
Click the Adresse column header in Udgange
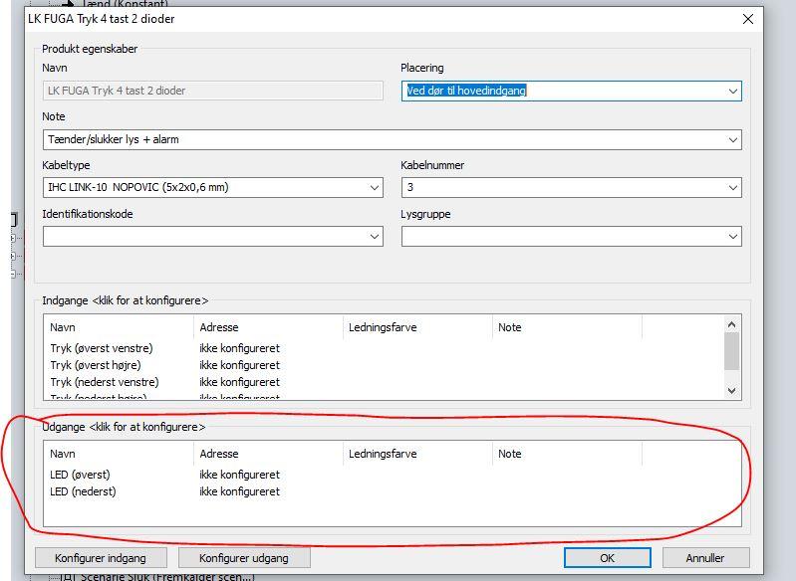(x=219, y=454)
